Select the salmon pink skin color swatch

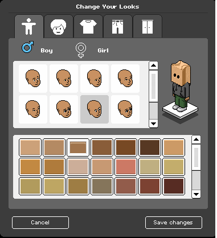(126, 167)
